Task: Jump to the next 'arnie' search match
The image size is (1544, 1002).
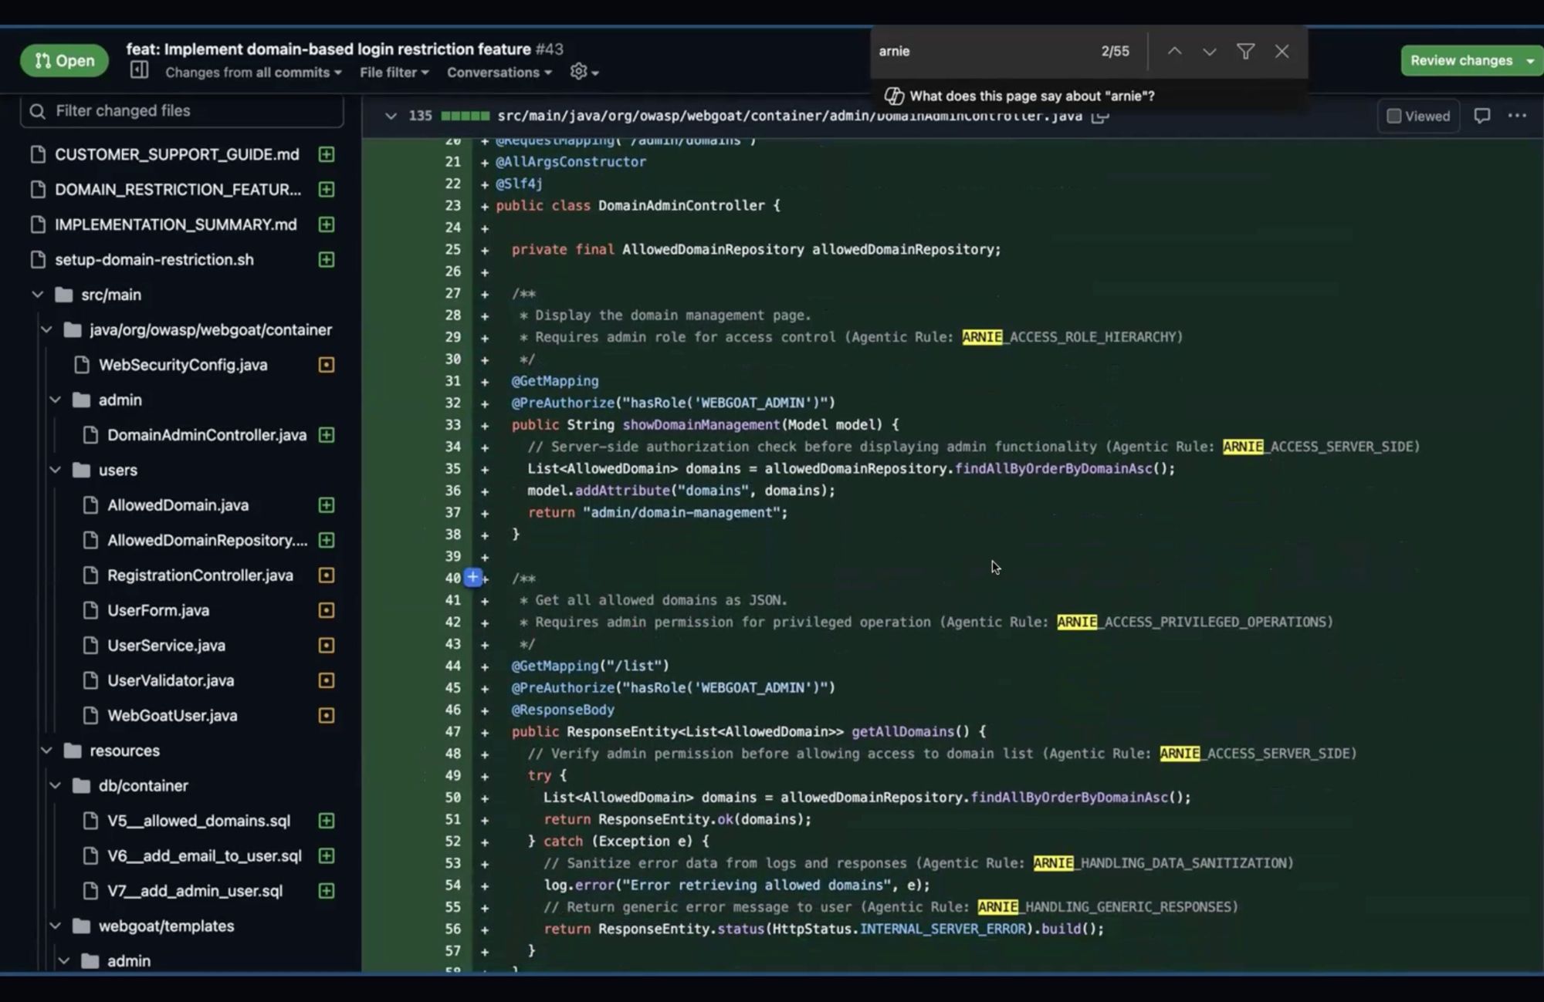Action: [x=1208, y=51]
